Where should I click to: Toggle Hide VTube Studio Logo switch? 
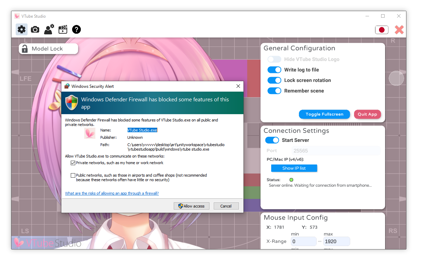tap(274, 59)
